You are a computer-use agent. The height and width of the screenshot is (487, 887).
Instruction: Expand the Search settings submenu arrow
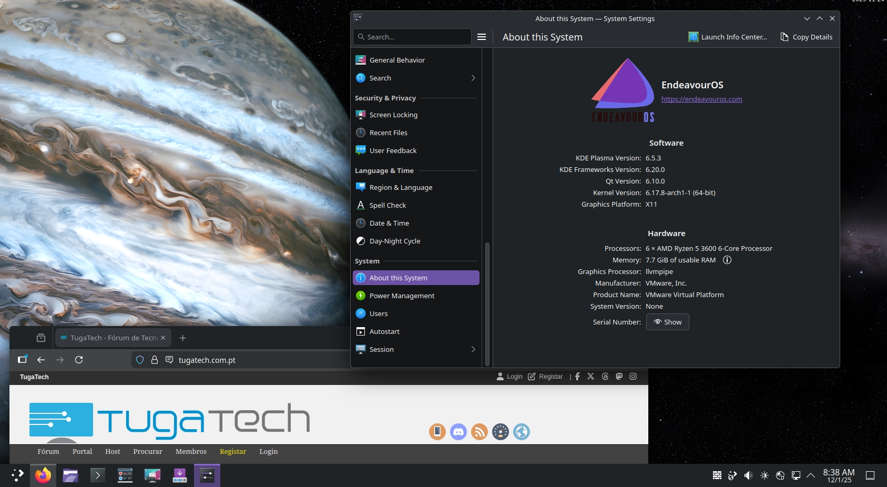473,78
